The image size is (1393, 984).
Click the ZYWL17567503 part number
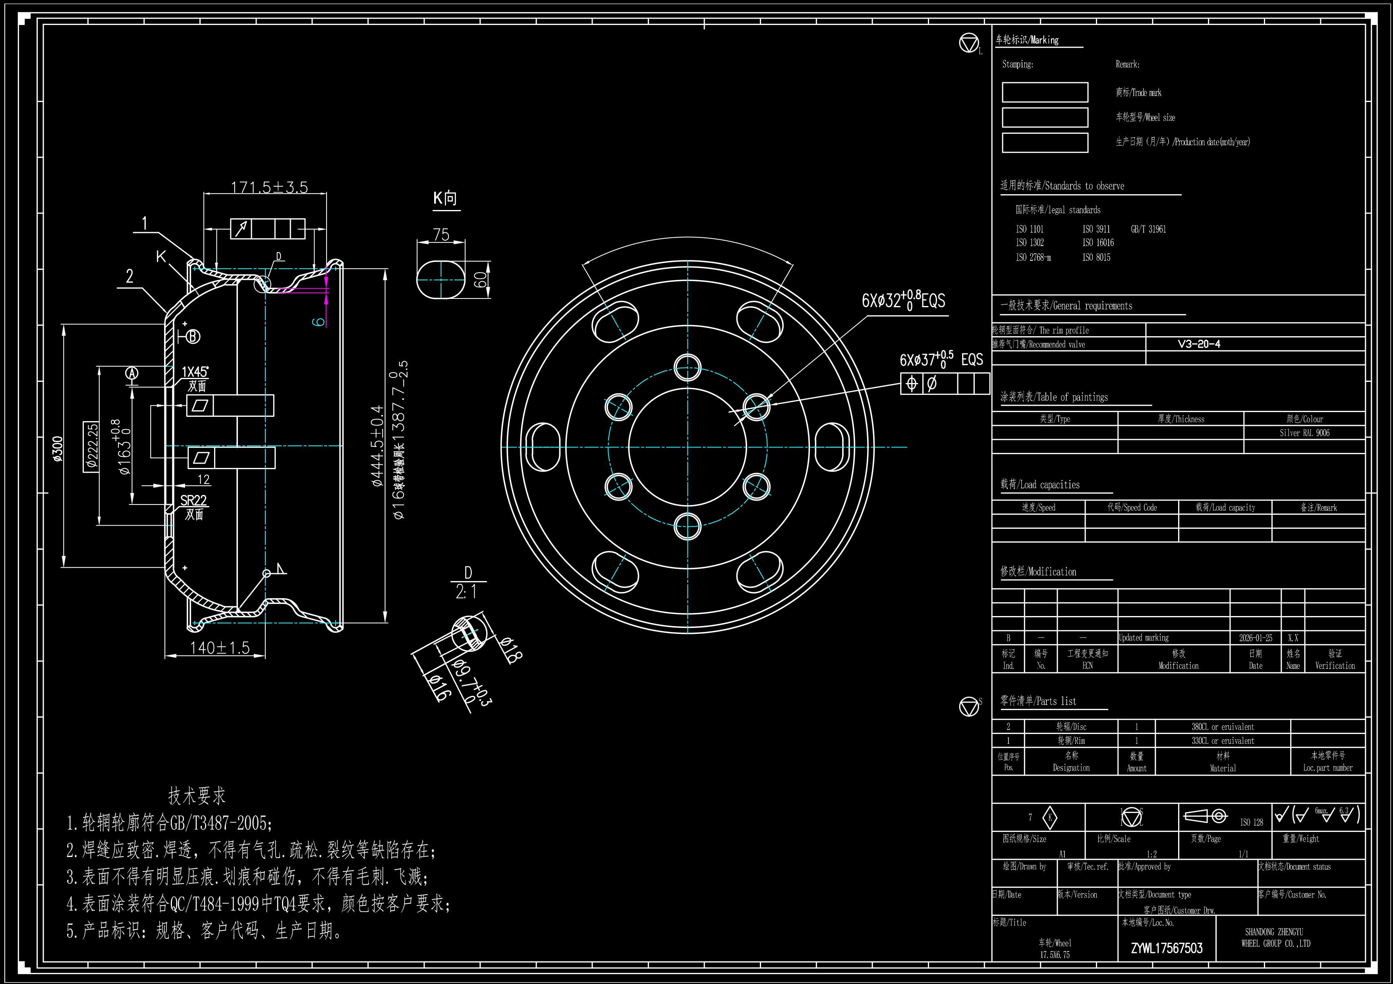coord(1166,948)
